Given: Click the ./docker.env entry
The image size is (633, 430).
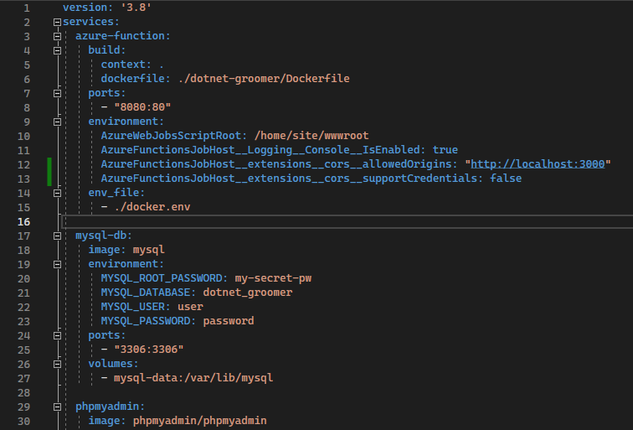Looking at the screenshot, I should [x=152, y=207].
